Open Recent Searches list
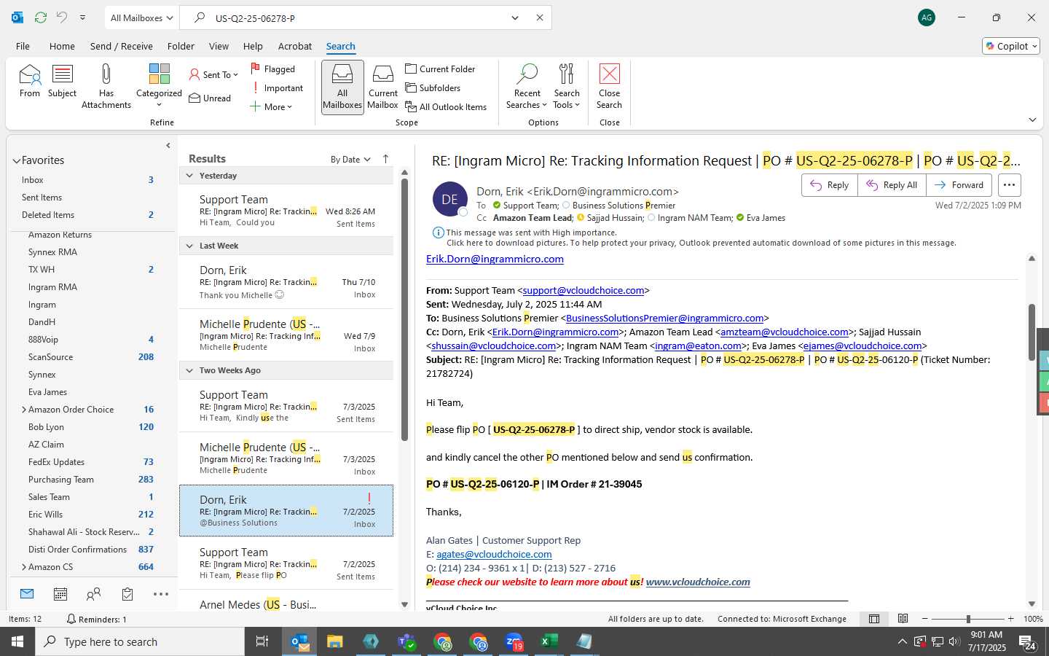The width and height of the screenshot is (1049, 656). [x=527, y=87]
